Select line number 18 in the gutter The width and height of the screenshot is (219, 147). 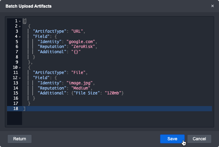(x=16, y=108)
